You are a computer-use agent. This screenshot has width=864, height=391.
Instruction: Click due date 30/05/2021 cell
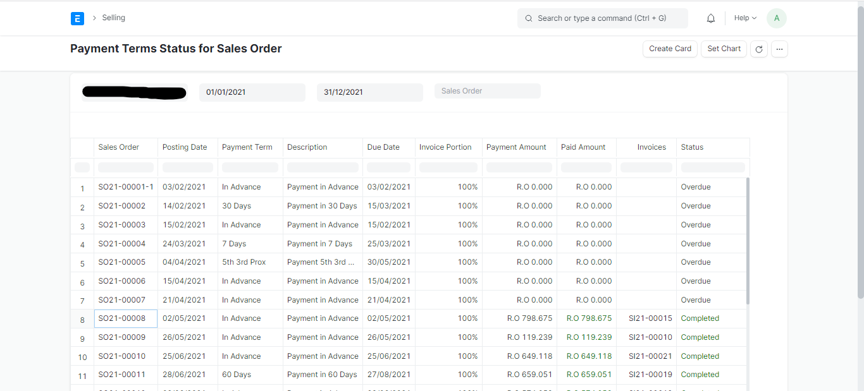389,262
